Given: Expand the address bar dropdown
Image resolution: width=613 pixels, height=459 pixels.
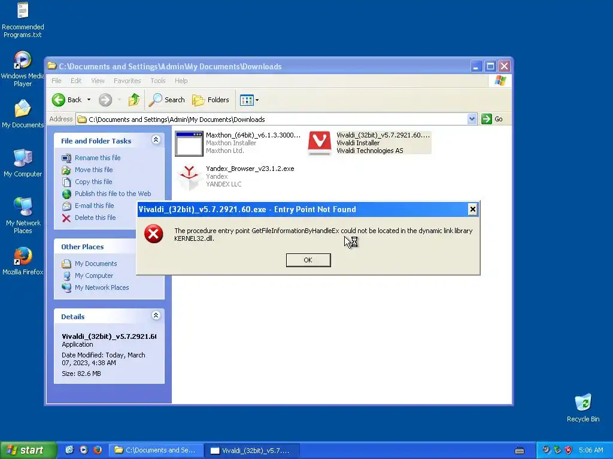Looking at the screenshot, I should (472, 119).
